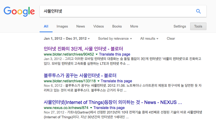The width and height of the screenshot is (216, 127).
Task: Open result '인터넷 진화의 3단계, 사물 인터넷 - 블로터'
Action: [83, 49]
